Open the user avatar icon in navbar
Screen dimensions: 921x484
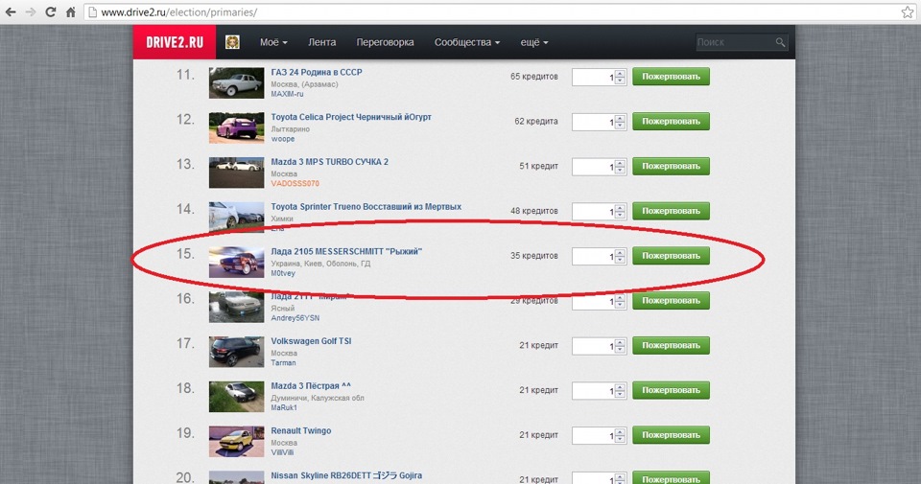[232, 42]
